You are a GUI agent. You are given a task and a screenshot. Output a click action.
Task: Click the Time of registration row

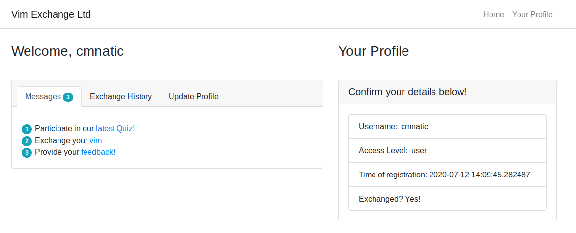click(x=447, y=175)
